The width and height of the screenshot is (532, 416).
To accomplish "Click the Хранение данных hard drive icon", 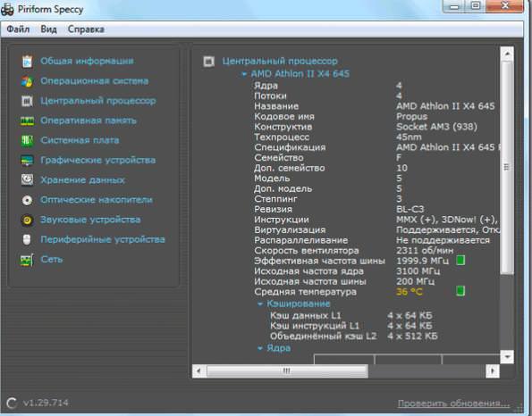I will 27,180.
